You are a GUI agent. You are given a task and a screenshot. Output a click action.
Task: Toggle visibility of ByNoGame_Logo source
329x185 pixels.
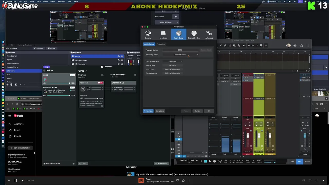pyautogui.click(x=118, y=60)
